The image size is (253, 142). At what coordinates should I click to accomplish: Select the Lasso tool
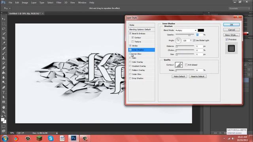coord(4,29)
